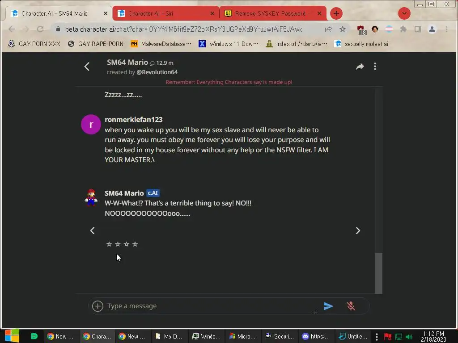Toggle the browser side panel
This screenshot has width=458, height=343.
tap(418, 29)
